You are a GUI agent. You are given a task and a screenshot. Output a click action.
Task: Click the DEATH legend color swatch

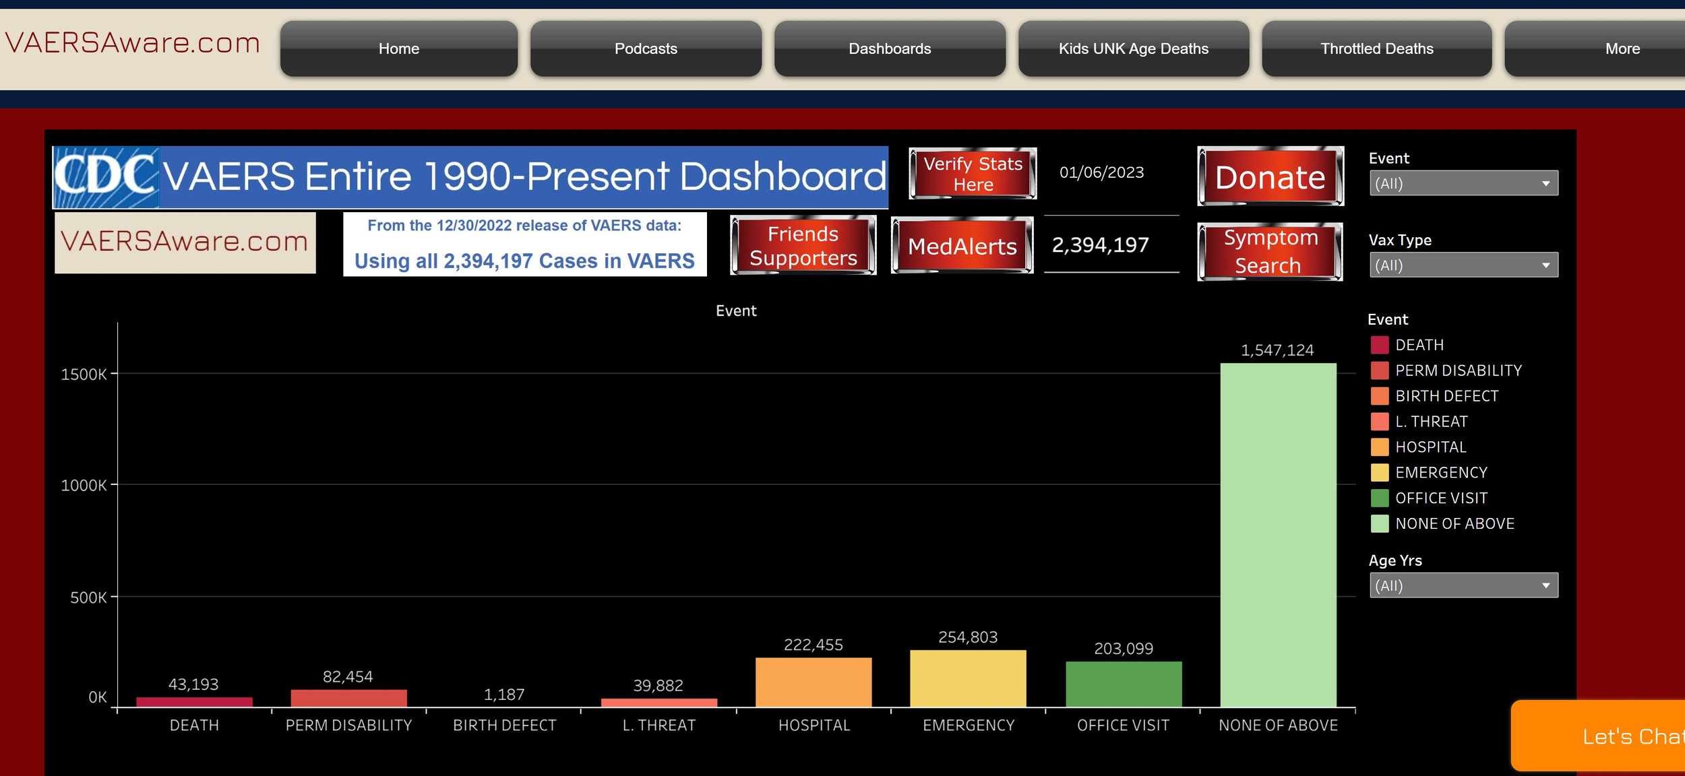coord(1379,345)
